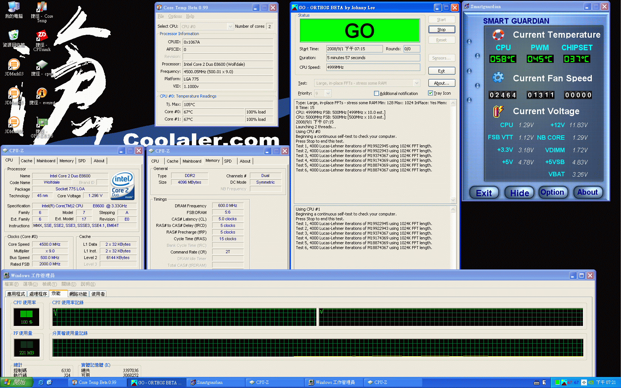Click the Current Voltage meter icon
This screenshot has width=621, height=388.
click(498, 111)
